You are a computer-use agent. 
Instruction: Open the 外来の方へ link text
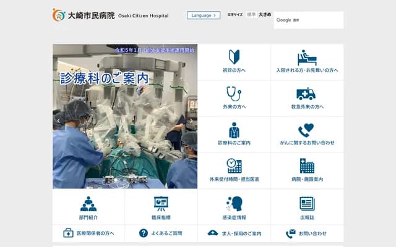pyautogui.click(x=234, y=107)
